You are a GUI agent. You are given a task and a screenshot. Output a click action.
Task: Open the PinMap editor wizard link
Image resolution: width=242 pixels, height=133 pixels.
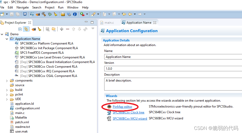point(122,107)
